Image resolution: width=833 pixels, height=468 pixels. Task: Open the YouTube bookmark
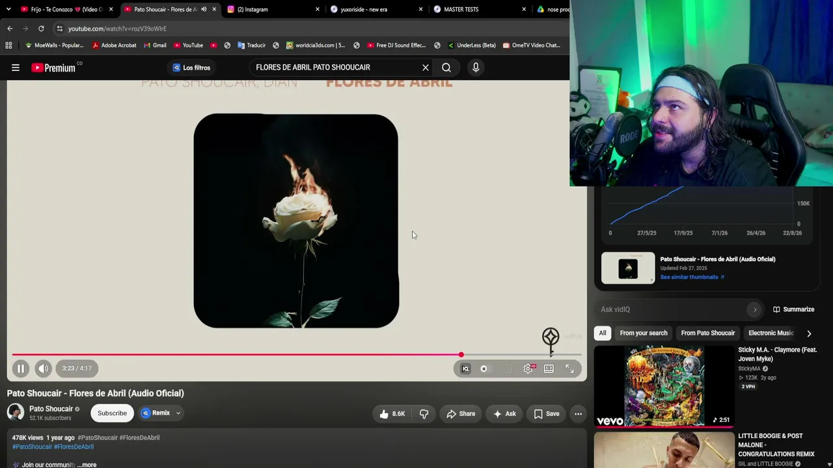pos(189,45)
